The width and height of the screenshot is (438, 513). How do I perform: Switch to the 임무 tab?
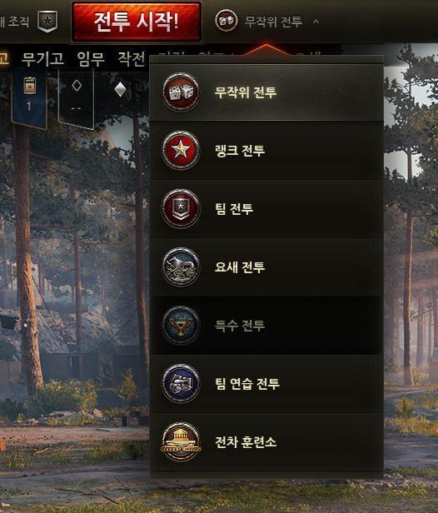pos(91,59)
